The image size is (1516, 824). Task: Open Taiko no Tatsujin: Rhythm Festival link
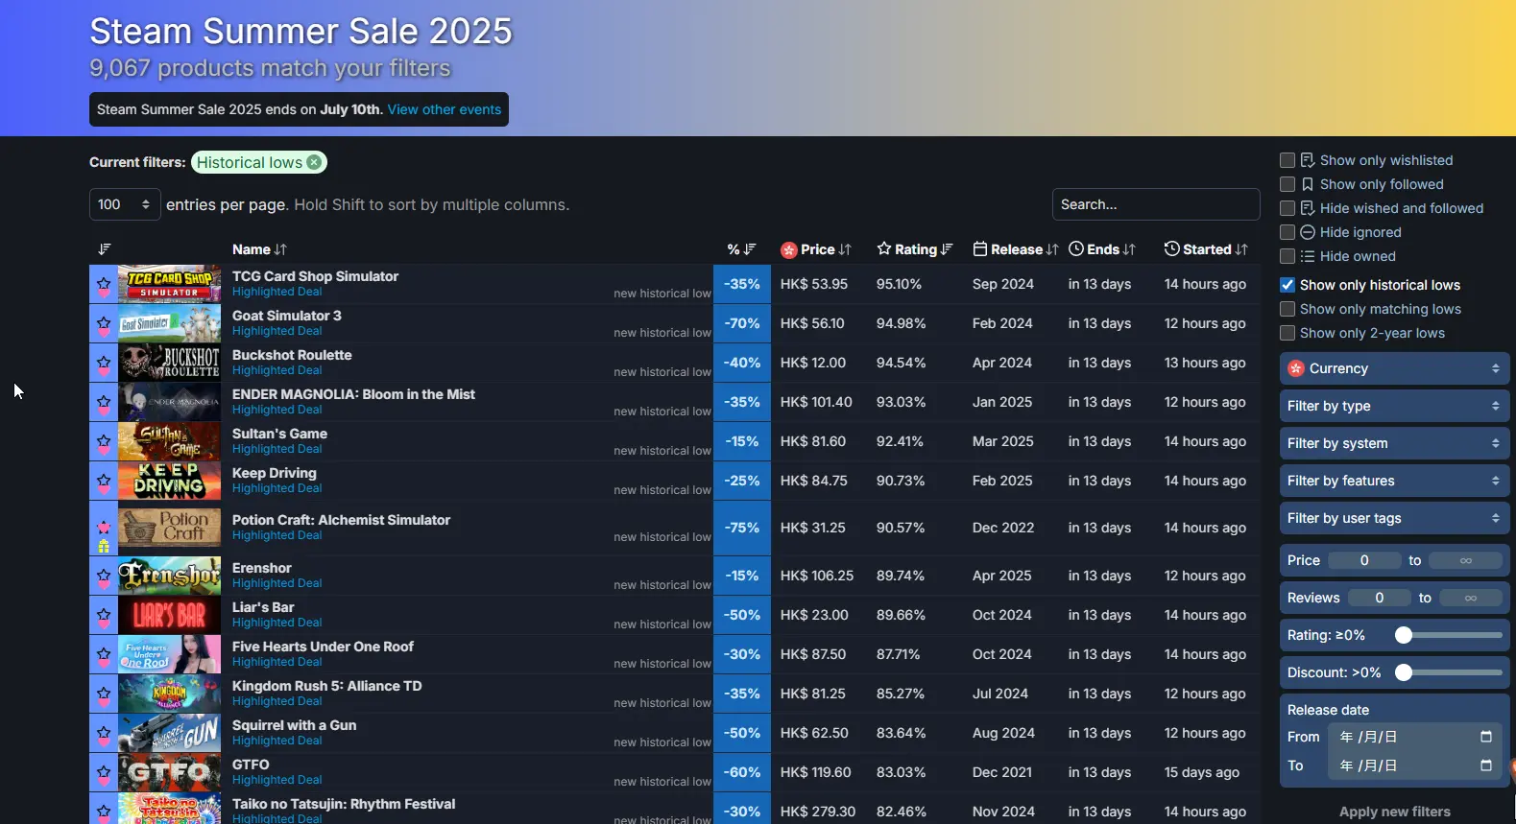click(x=344, y=804)
